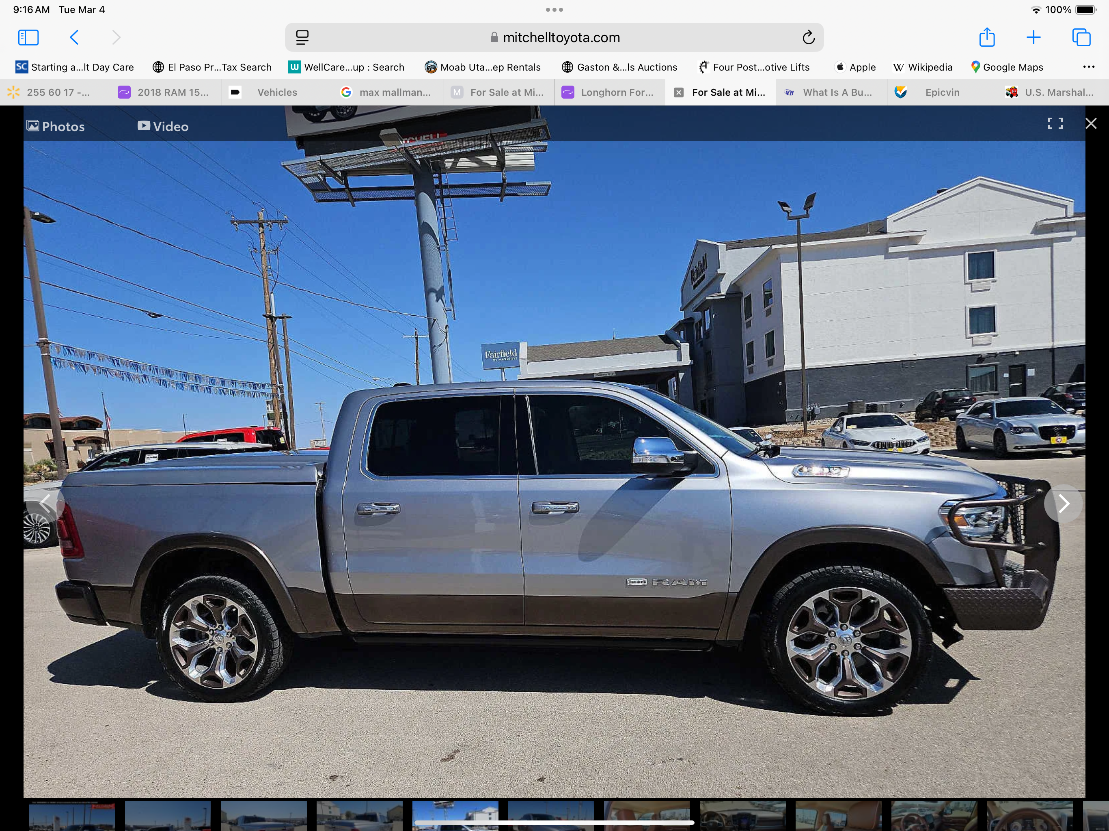Close the active For Sale at Mi... tab
The width and height of the screenshot is (1109, 831).
click(x=678, y=92)
